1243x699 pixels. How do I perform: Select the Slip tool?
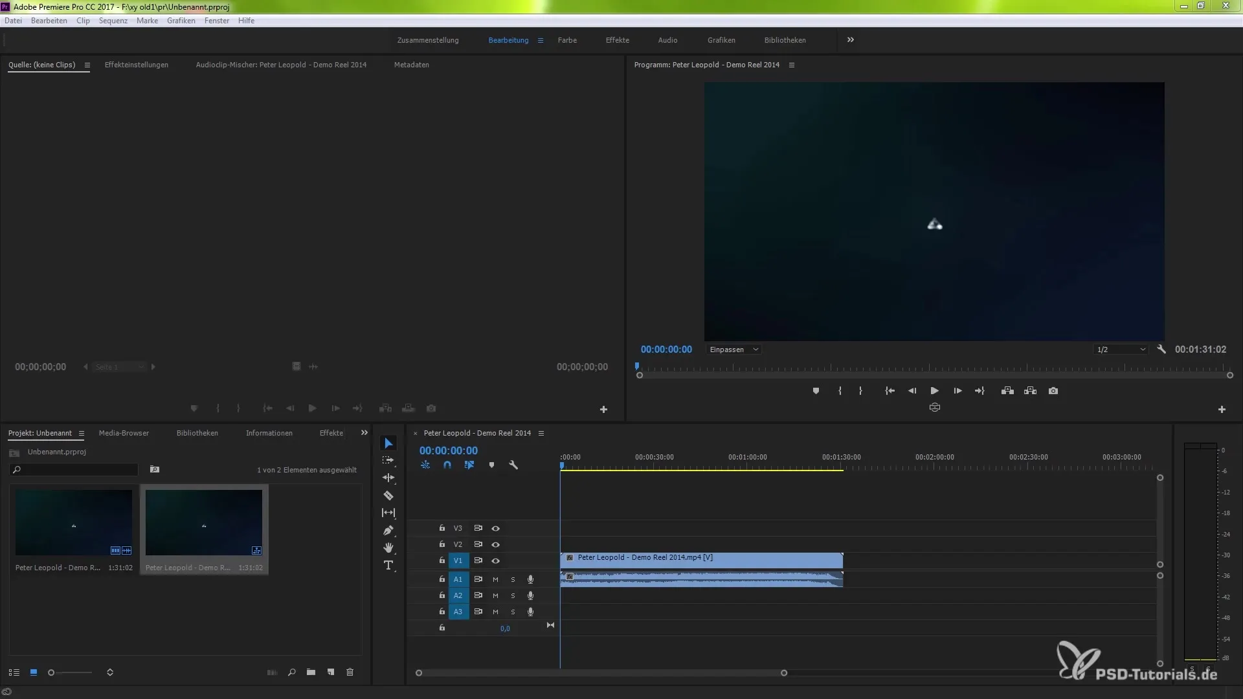point(388,513)
